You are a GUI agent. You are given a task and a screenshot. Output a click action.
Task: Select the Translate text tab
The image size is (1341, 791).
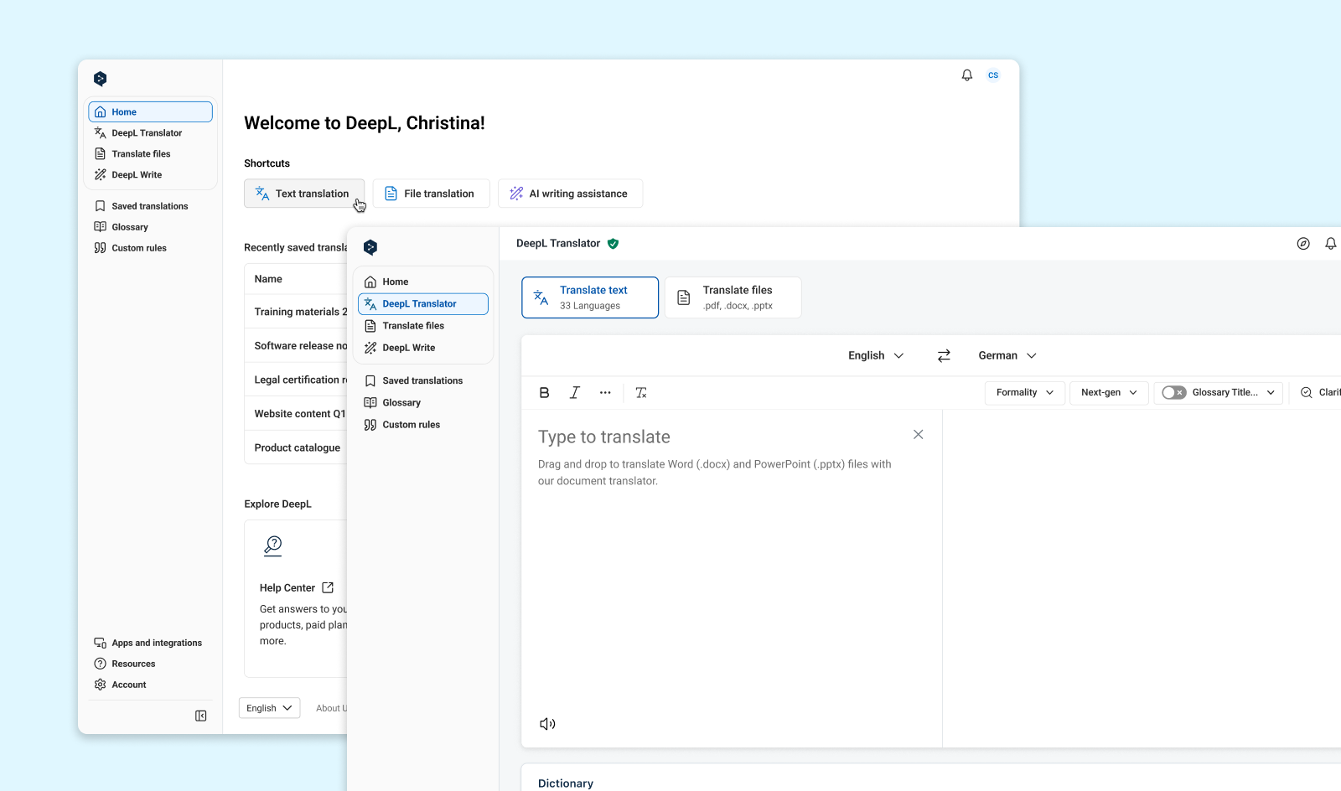click(x=590, y=297)
